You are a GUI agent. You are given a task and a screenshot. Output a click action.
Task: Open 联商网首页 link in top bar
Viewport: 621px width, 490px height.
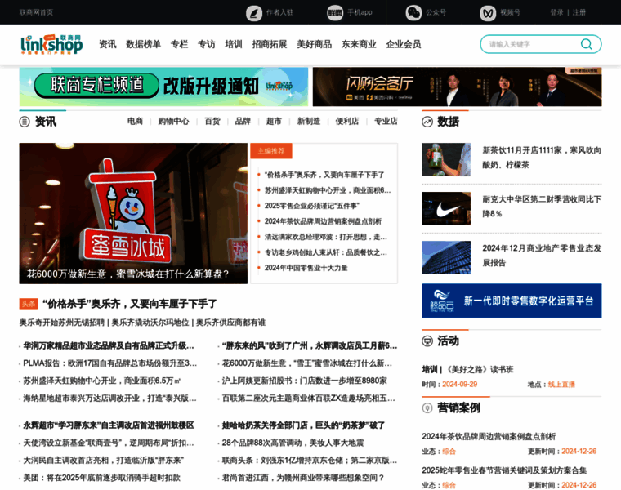[36, 12]
